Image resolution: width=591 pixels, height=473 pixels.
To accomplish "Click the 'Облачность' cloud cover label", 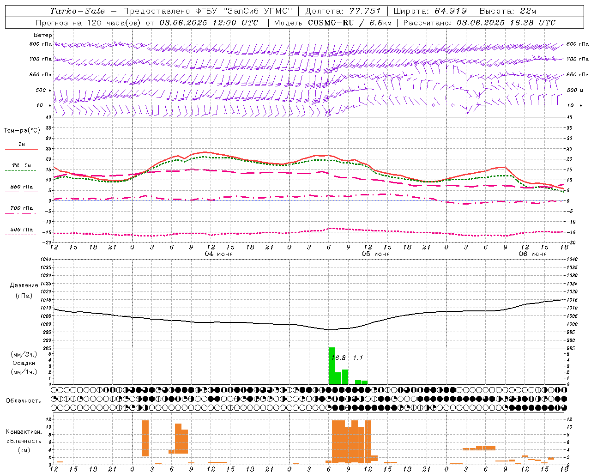I will pyautogui.click(x=24, y=400).
